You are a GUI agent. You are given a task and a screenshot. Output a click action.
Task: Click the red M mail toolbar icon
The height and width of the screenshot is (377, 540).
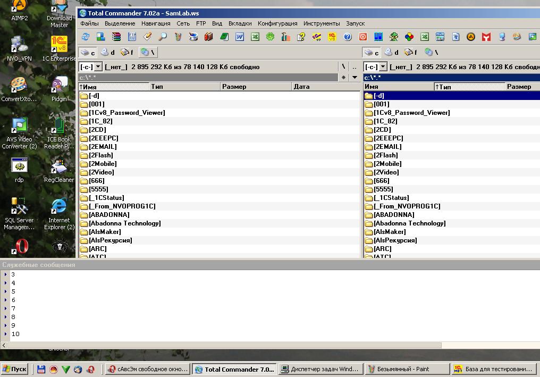coord(486,37)
